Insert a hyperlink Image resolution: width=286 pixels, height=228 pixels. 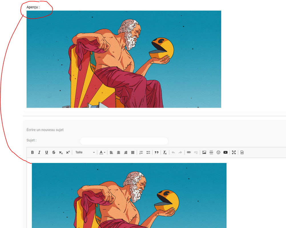click(x=189, y=152)
